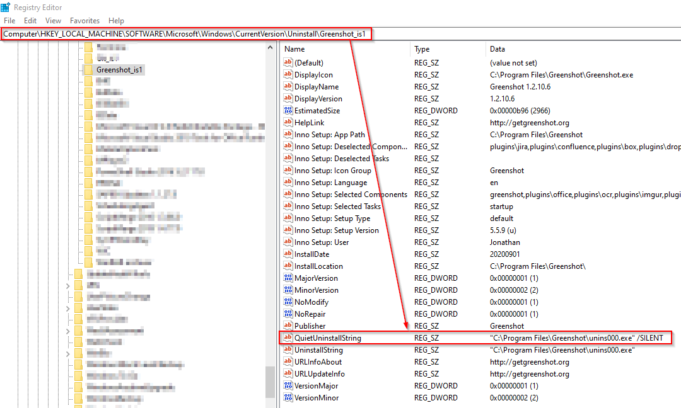Open the Favorites menu
This screenshot has width=681, height=408.
(x=84, y=20)
